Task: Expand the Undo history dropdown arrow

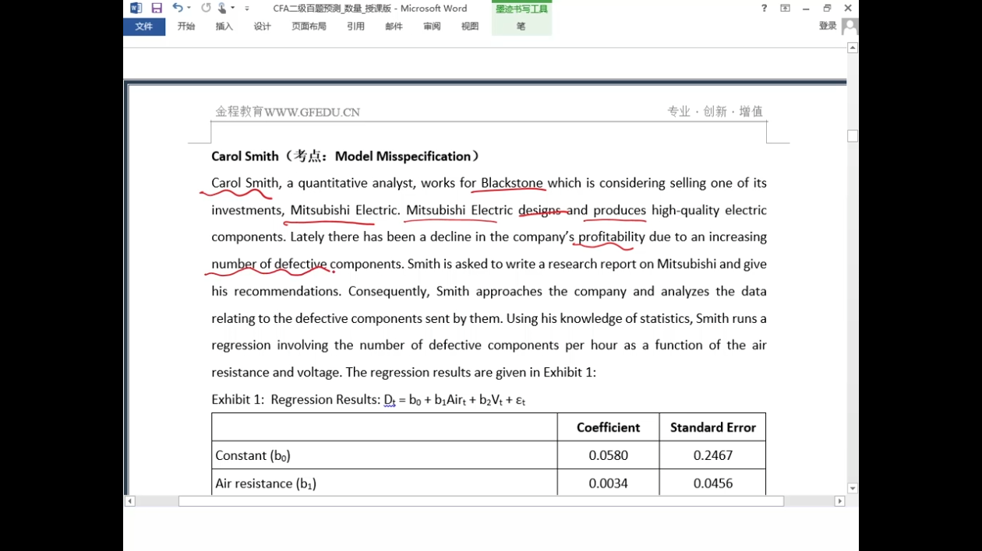Action: pos(189,9)
